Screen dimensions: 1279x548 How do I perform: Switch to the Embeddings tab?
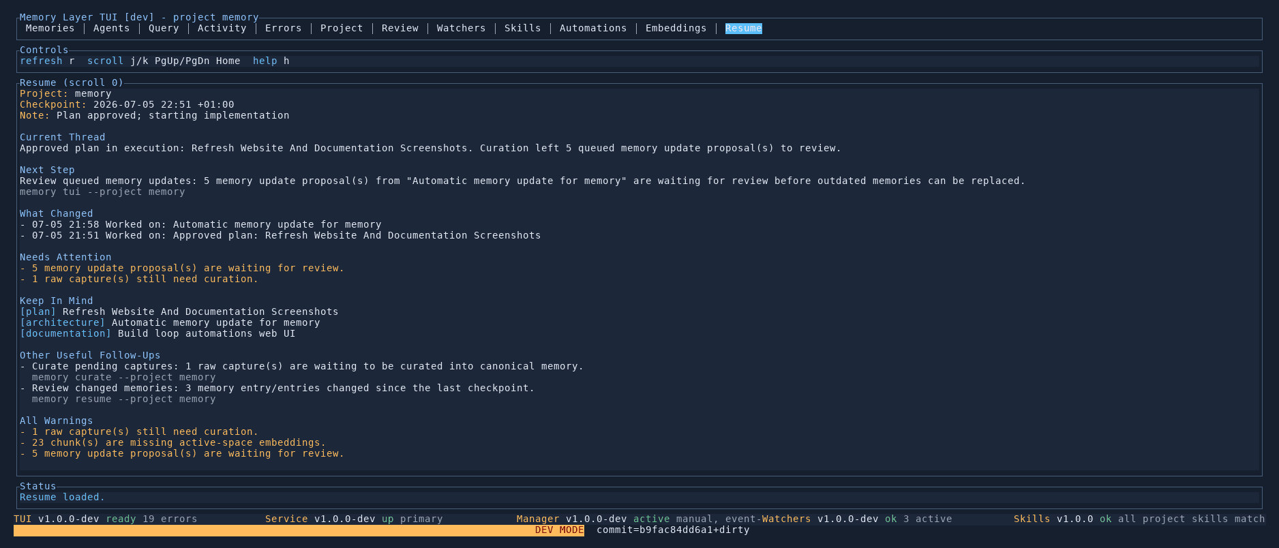pos(676,28)
